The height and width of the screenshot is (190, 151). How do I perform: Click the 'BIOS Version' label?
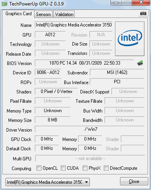point(19,63)
